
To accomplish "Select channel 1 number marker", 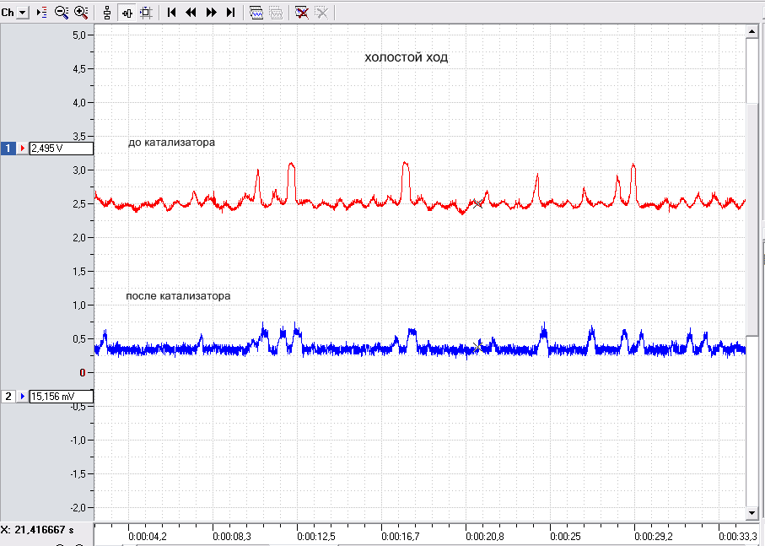I will [8, 148].
